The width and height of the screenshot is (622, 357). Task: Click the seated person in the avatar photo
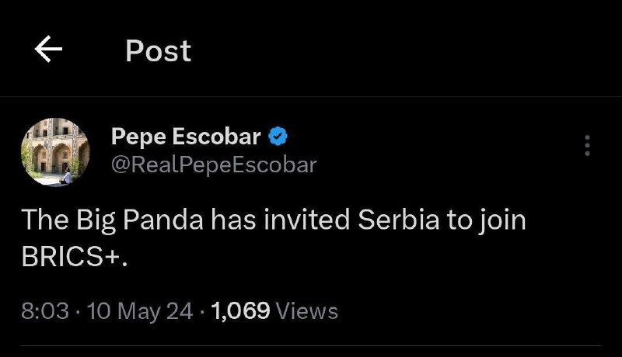click(x=68, y=177)
